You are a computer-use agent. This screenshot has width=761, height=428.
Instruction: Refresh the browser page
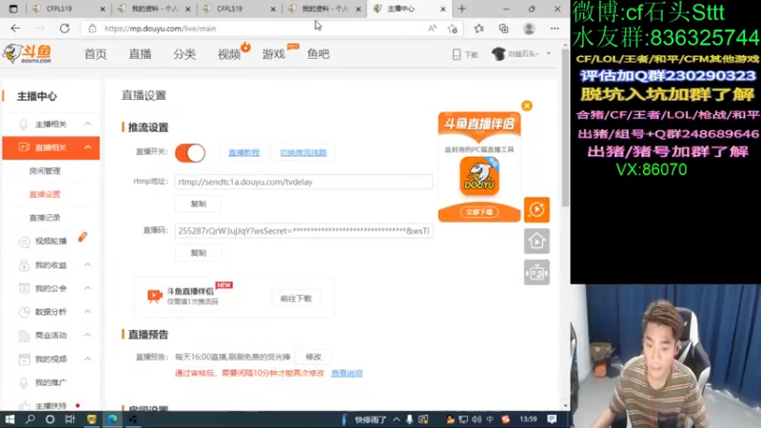point(65,29)
